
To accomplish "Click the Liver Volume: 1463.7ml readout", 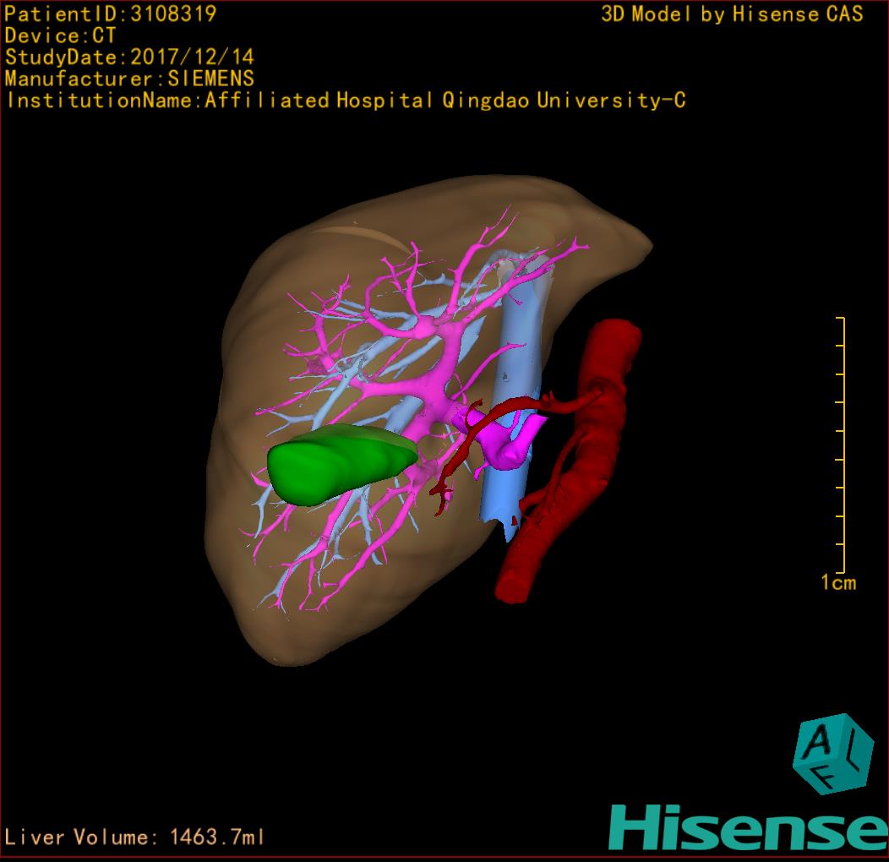I will tap(135, 837).
